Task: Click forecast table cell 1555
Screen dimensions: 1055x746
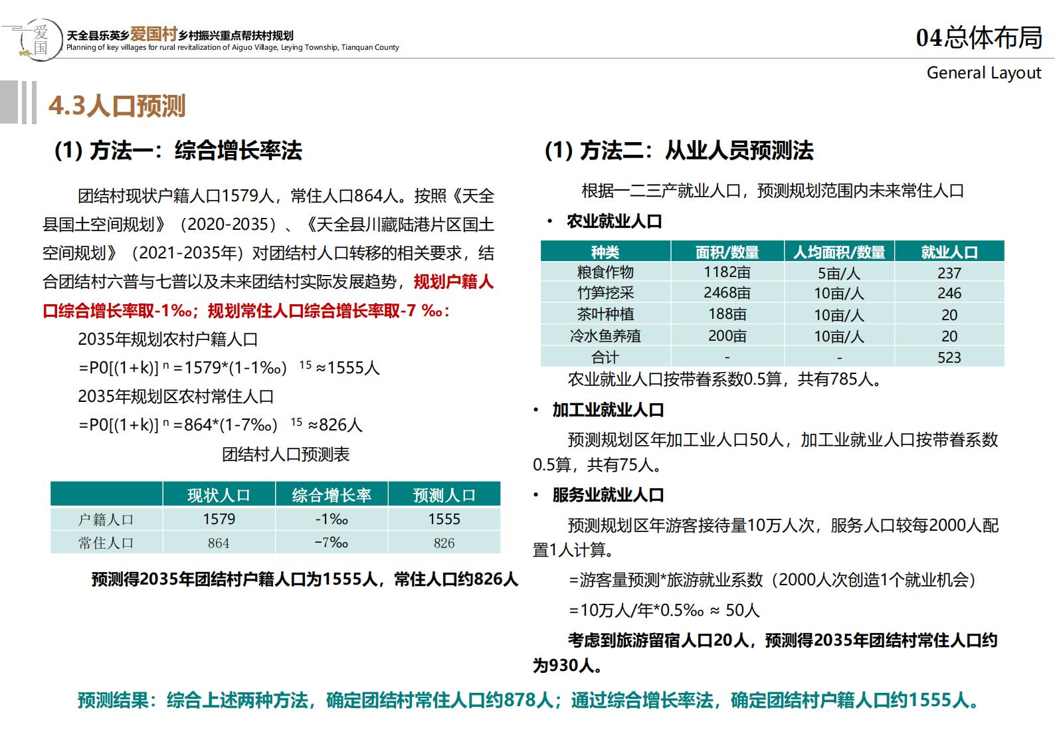Action: (x=444, y=519)
